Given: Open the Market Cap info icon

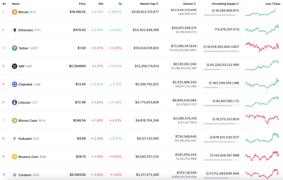Looking at the screenshot, I should click(x=157, y=3).
